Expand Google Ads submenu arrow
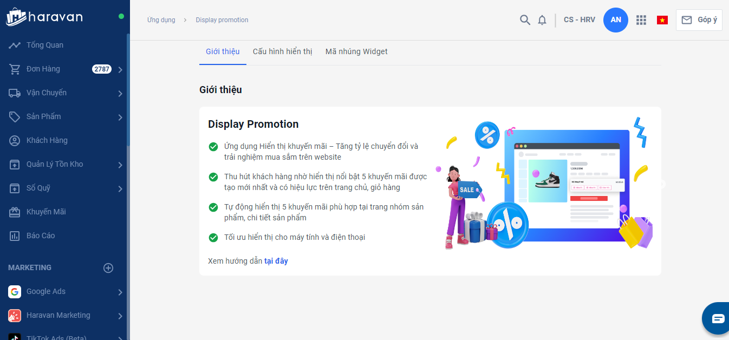The image size is (729, 340). [120, 292]
